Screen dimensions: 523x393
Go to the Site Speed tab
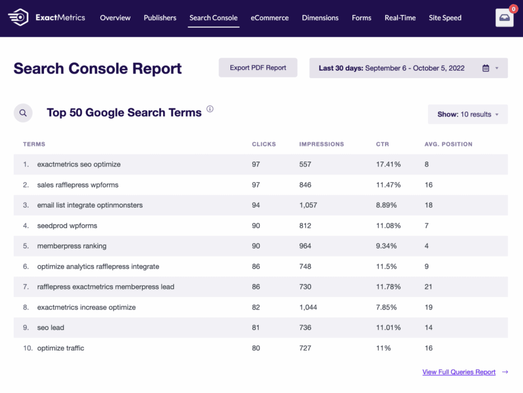[445, 18]
